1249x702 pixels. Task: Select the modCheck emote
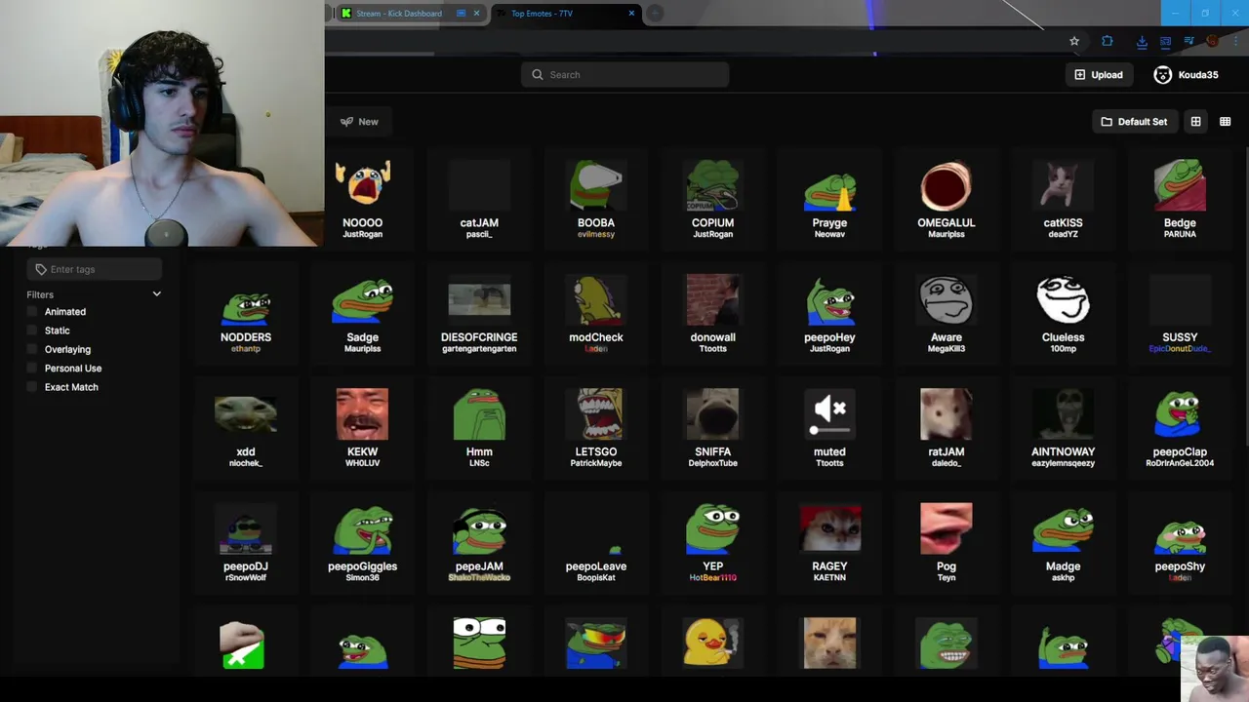point(595,313)
